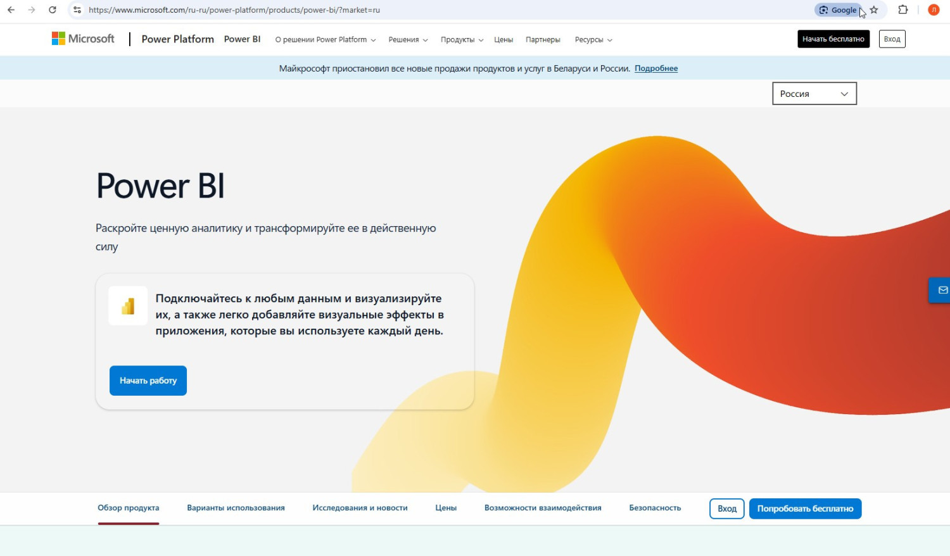The height and width of the screenshot is (556, 950).
Task: Open the Ресурсы dropdown menu
Action: point(593,40)
